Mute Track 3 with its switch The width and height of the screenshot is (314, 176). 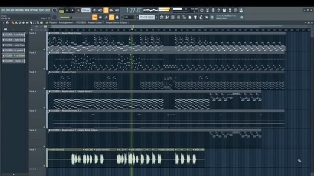45,88
